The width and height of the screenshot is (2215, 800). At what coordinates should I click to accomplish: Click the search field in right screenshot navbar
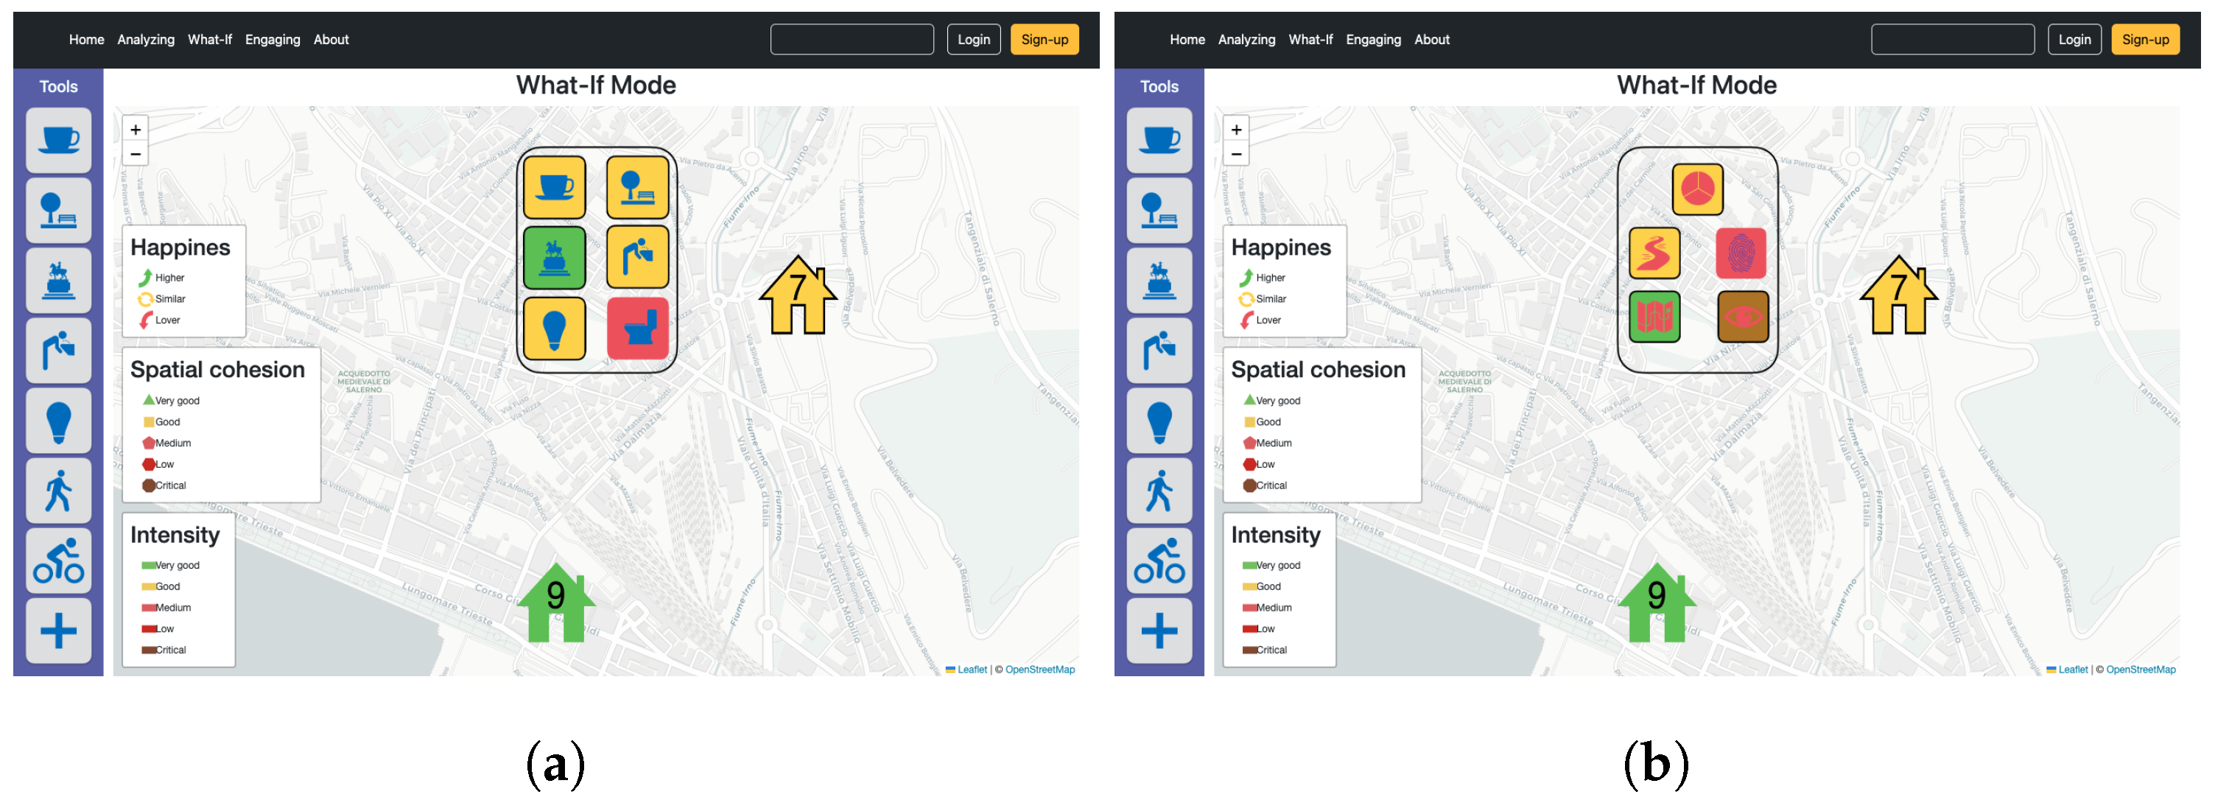tap(1952, 40)
